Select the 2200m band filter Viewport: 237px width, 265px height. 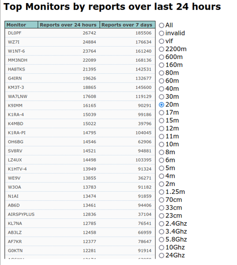point(161,49)
